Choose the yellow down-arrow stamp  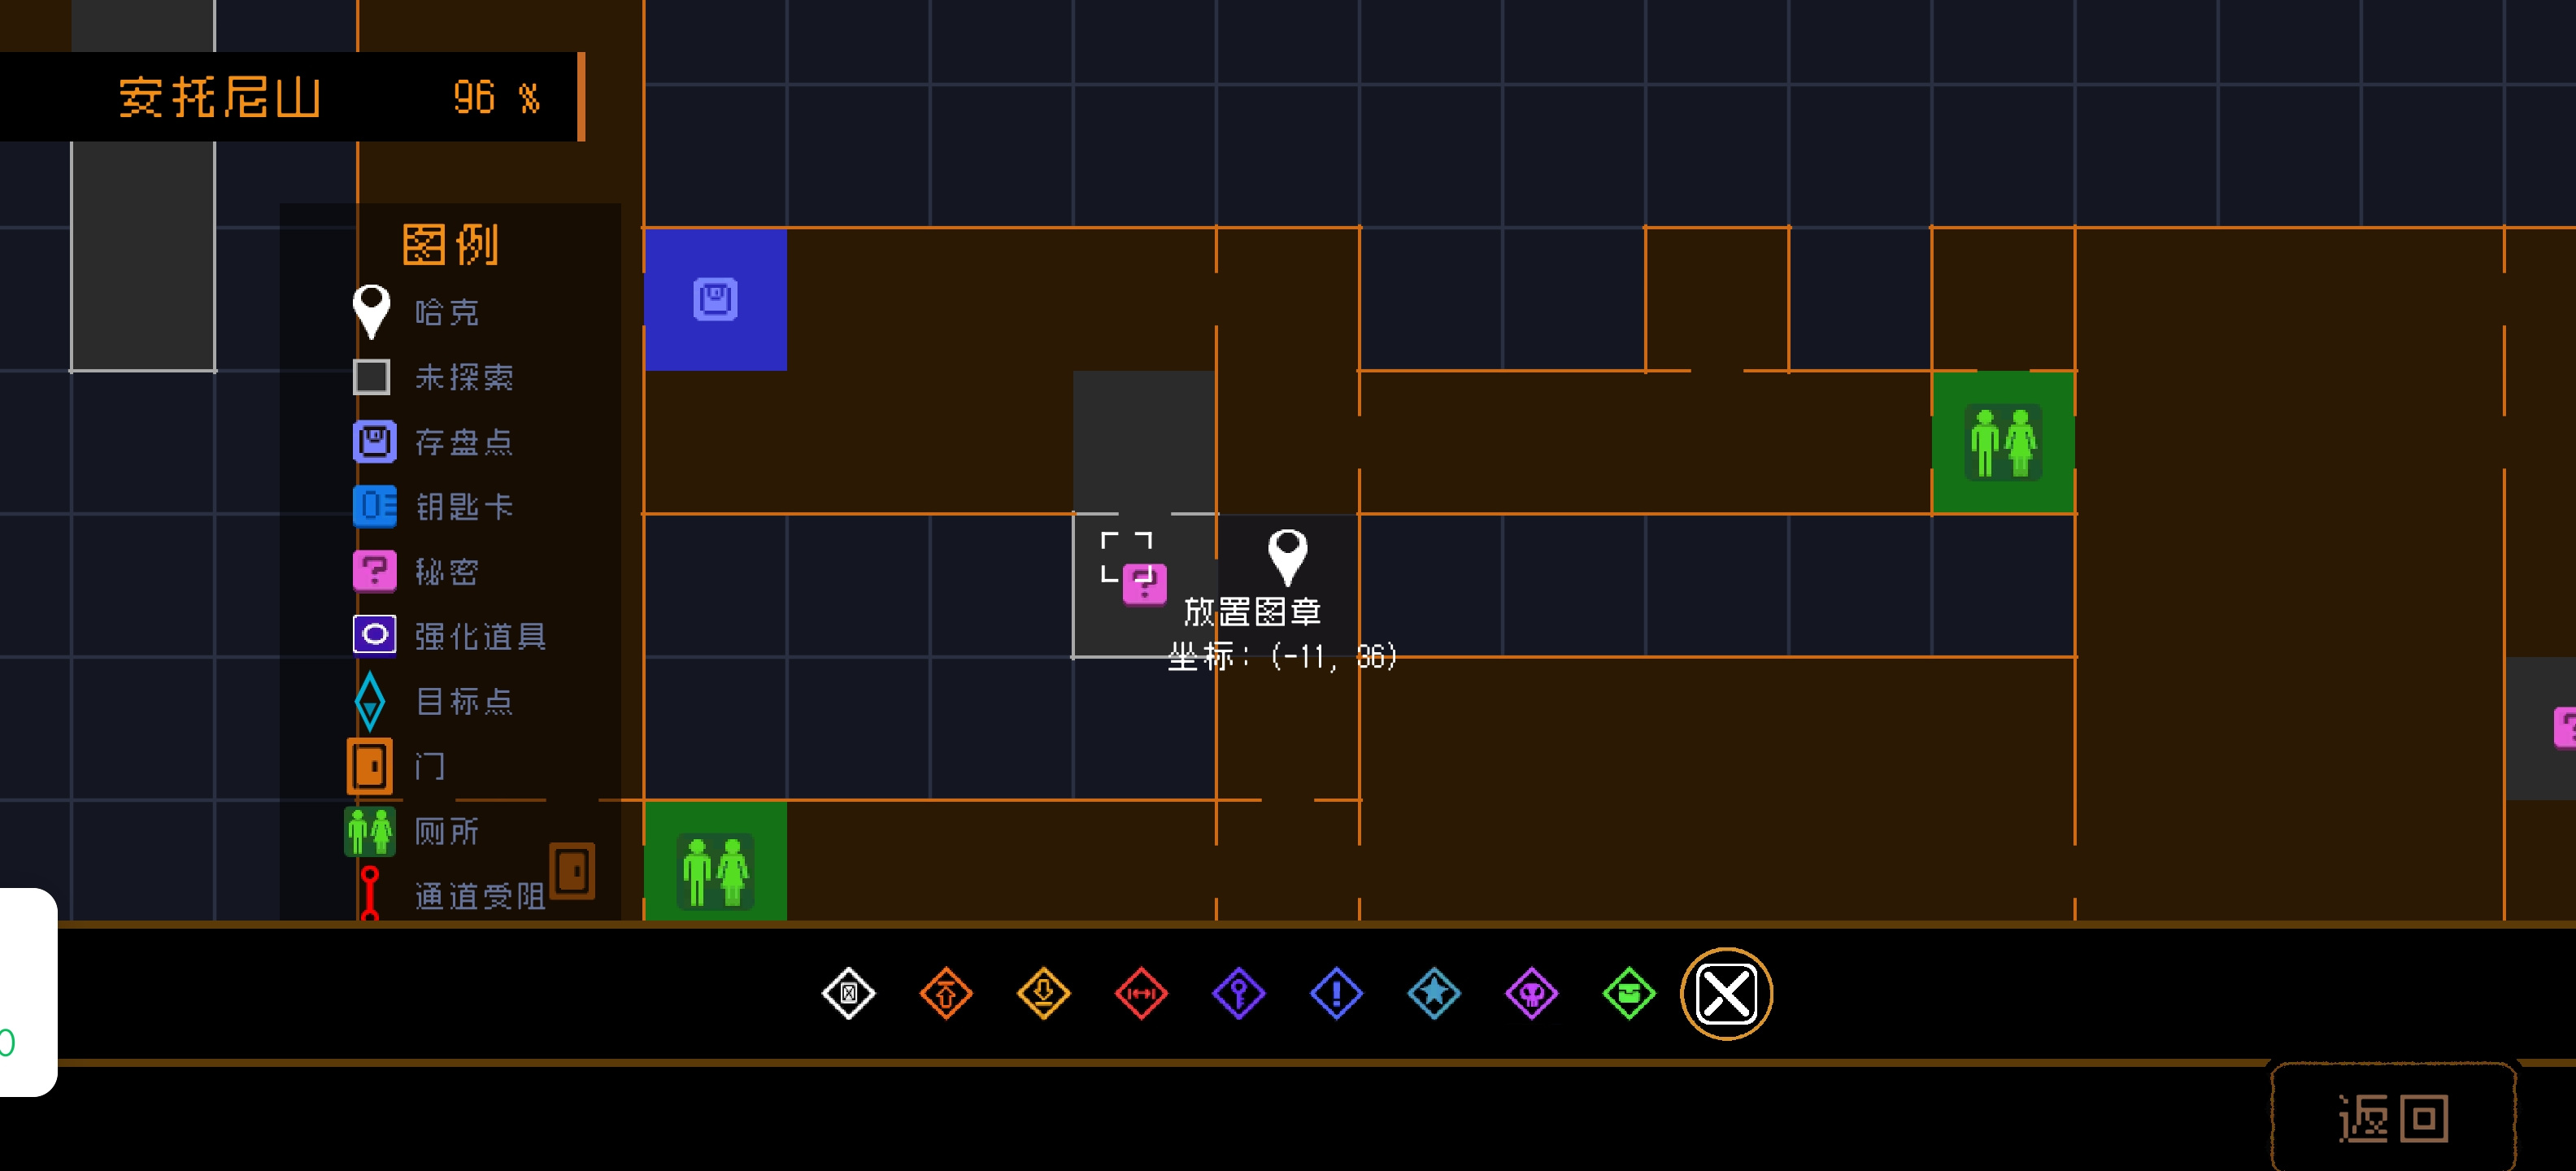pyautogui.click(x=1044, y=994)
